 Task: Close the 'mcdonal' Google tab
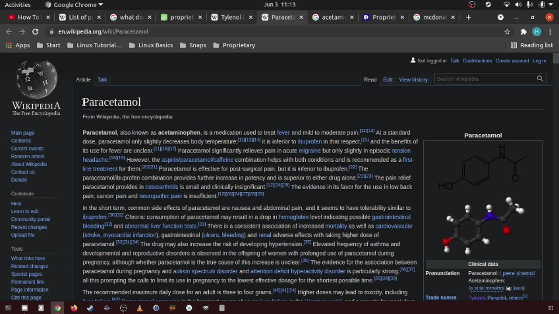[x=453, y=17]
